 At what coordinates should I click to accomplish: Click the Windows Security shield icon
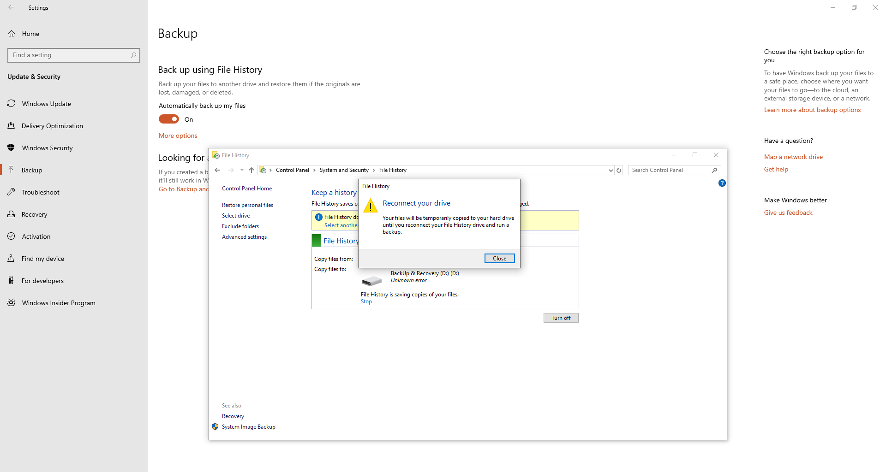coord(12,148)
